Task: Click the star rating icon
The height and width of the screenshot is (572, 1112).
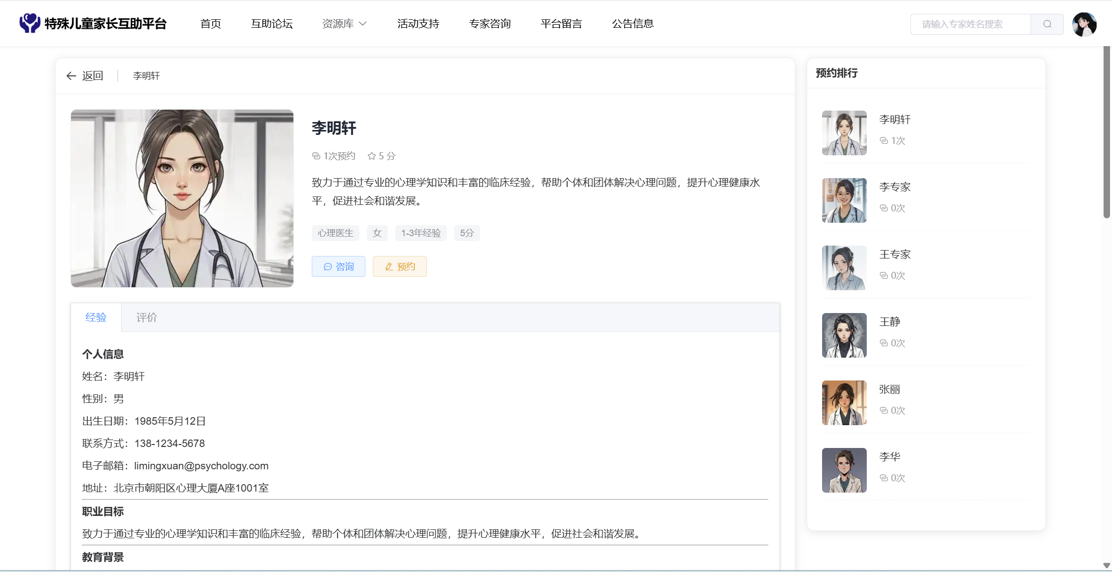Action: [371, 156]
